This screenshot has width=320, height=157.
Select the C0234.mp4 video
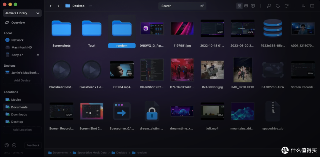coord(122,70)
